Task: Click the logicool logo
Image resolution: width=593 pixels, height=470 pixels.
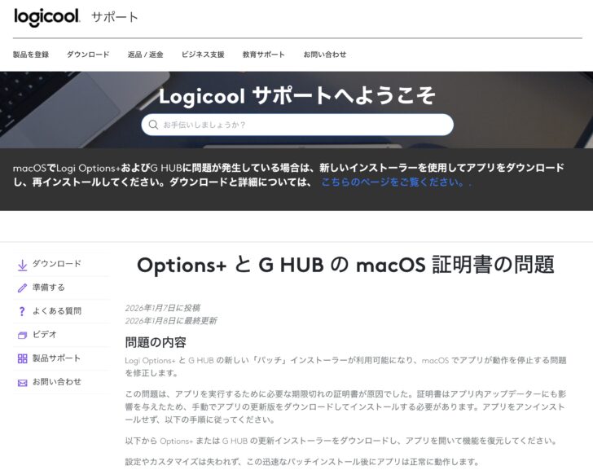Action: tap(47, 17)
